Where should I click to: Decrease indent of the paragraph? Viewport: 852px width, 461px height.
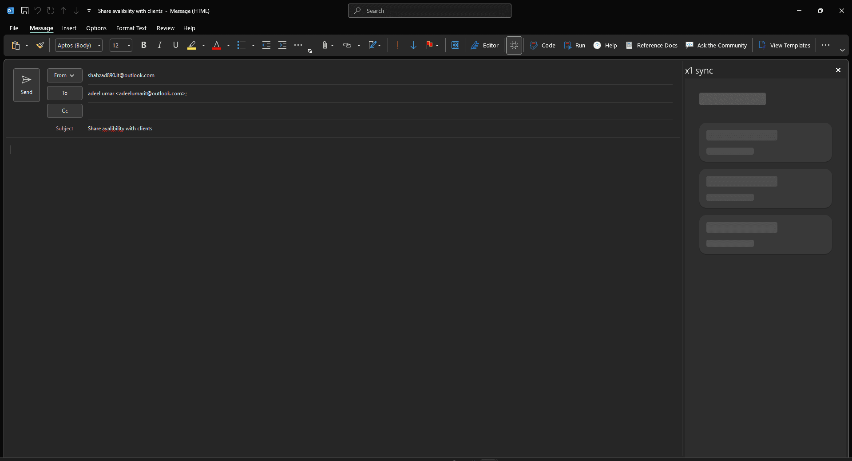[266, 45]
